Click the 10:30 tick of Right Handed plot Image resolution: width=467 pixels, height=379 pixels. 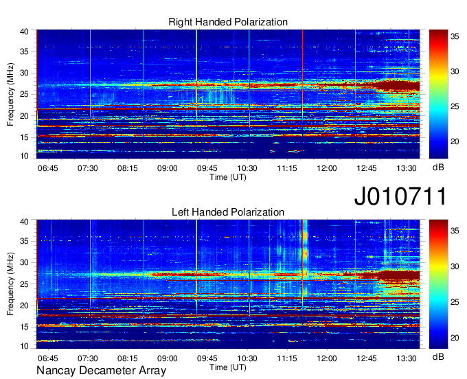247,168
